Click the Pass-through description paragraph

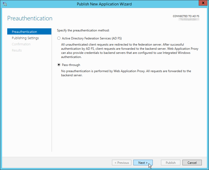126,73
